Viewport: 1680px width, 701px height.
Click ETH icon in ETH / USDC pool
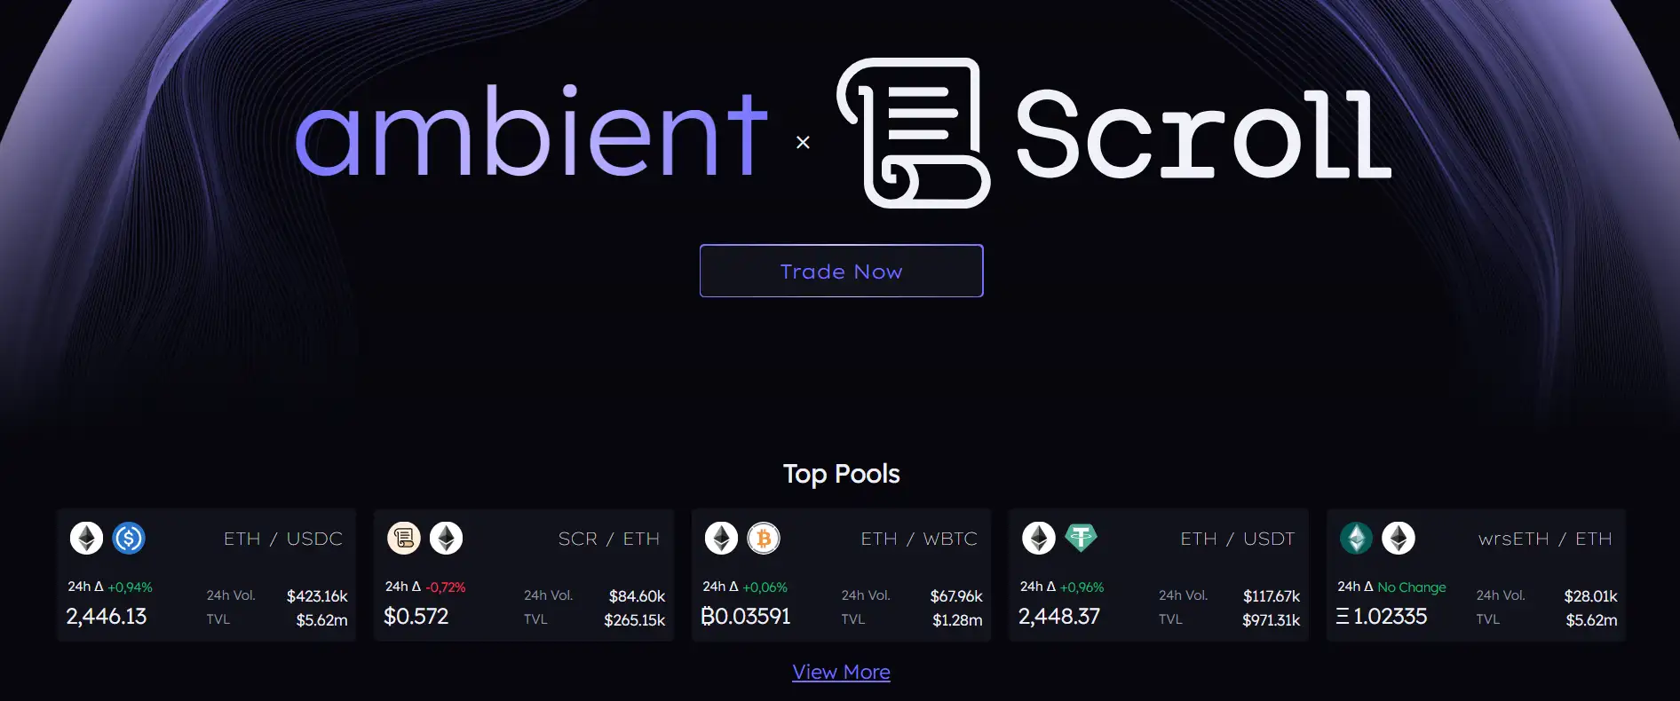tap(86, 538)
